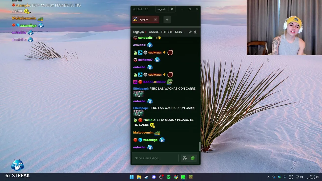Click the BAKN rainbow-colored username

(154, 82)
